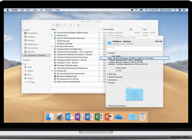This screenshot has height=140, width=192.
Task: Go forward in Finder window
Action: point(28,25)
